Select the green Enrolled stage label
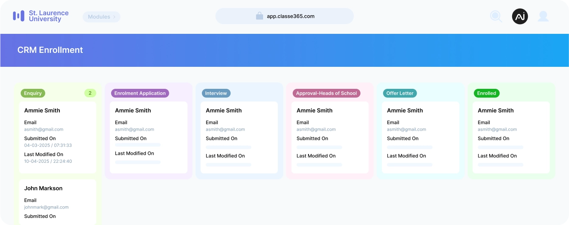 tap(486, 93)
